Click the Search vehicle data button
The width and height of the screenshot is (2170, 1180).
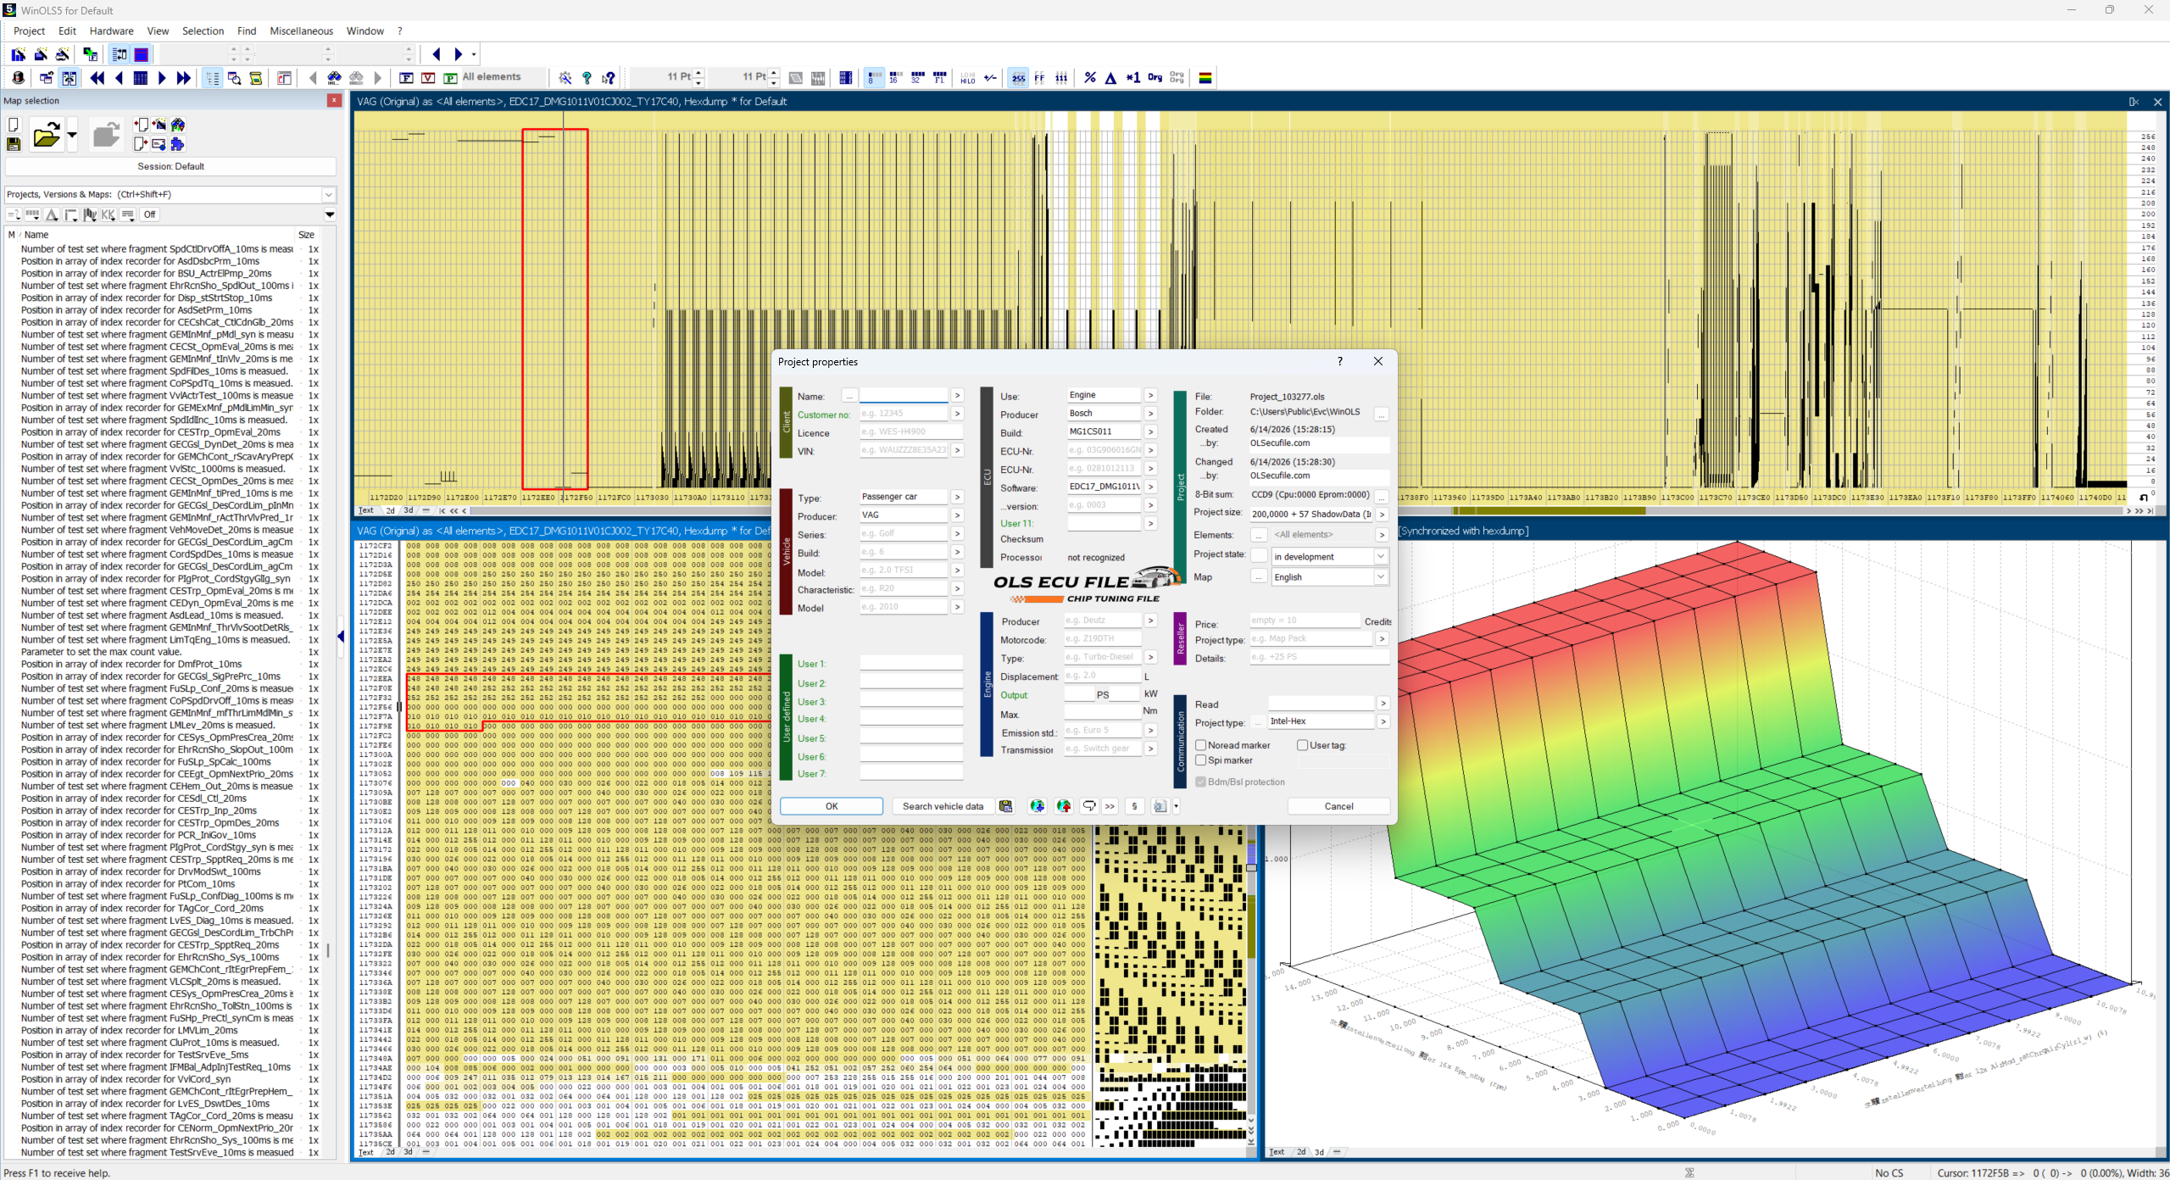pyautogui.click(x=943, y=806)
